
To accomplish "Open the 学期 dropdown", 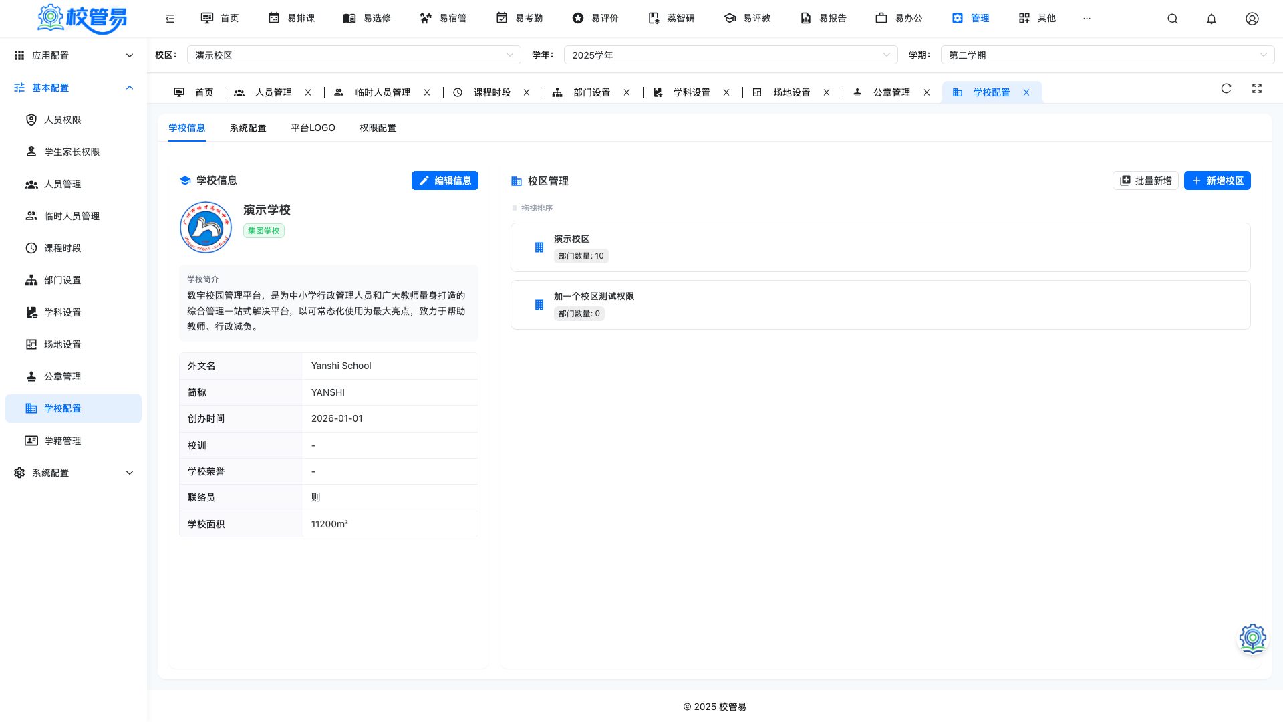I will [1107, 55].
